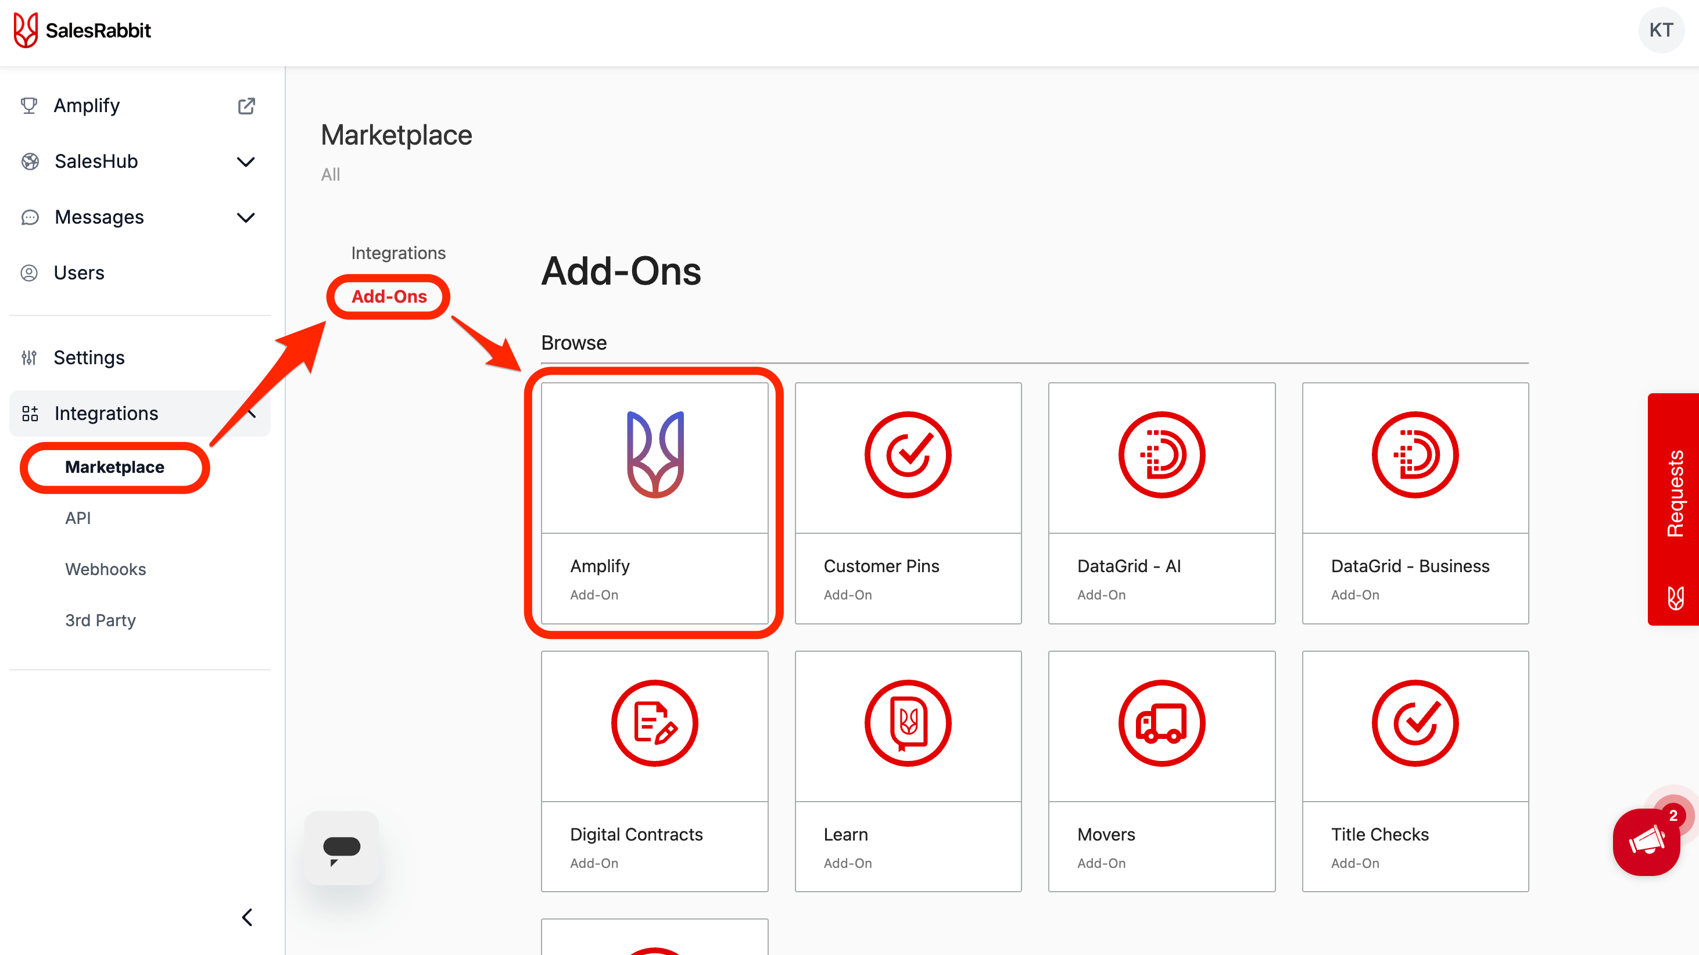Click the Digital Contracts card title
Screen dimensions: 1699x955
(636, 834)
